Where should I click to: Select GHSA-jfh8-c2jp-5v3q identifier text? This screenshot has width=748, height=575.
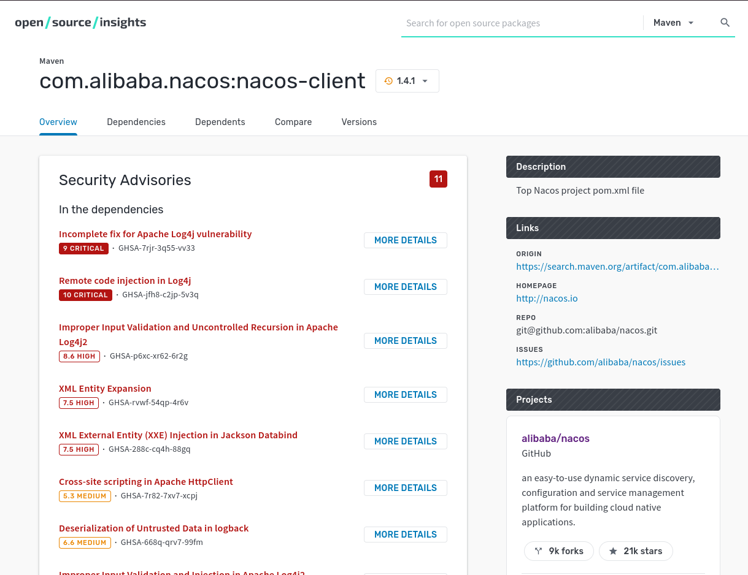160,295
